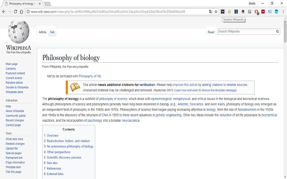This screenshot has width=287, height=179.
Task: Reload the page with the refresh icon
Action: (x=16, y=12)
